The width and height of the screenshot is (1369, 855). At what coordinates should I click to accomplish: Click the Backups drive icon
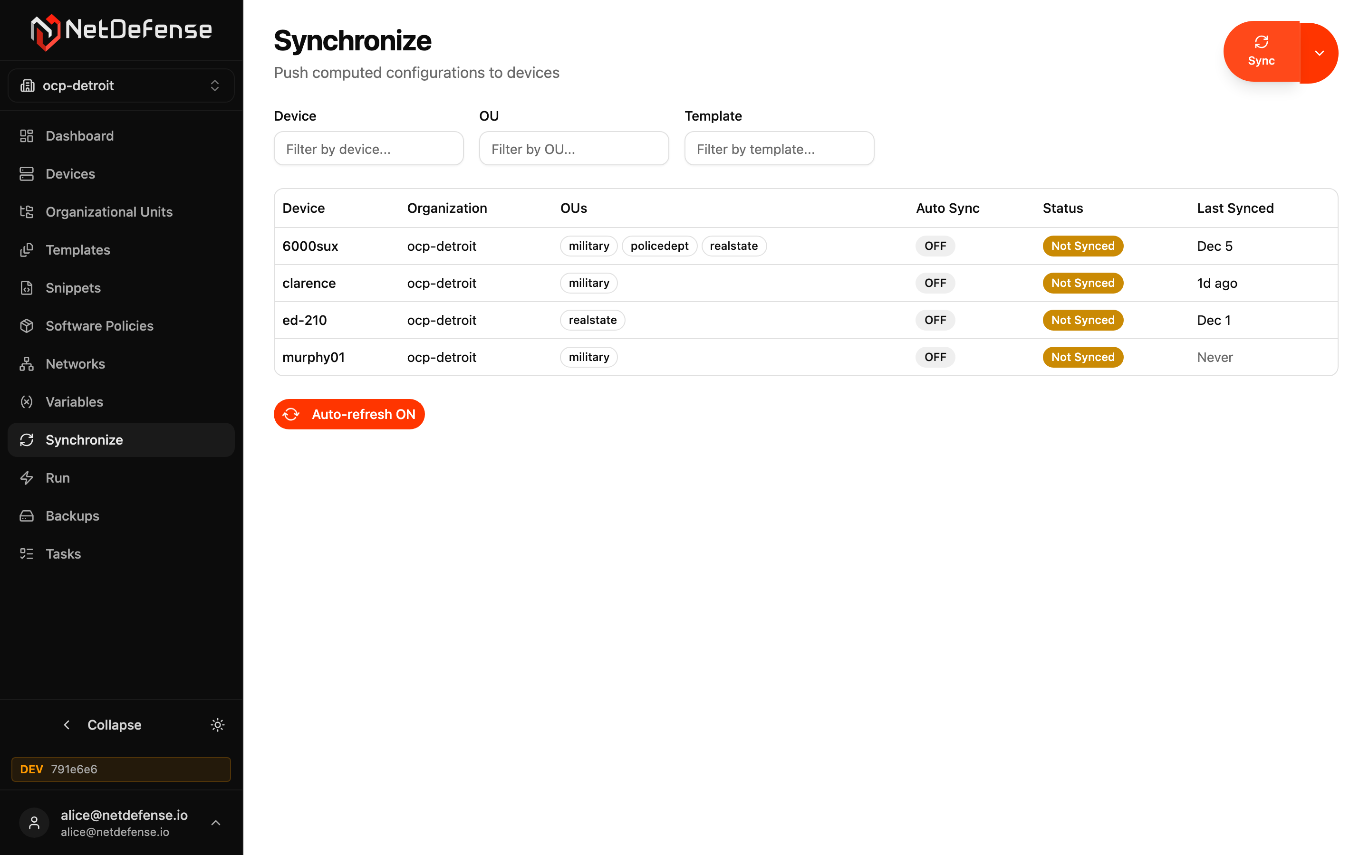click(27, 516)
